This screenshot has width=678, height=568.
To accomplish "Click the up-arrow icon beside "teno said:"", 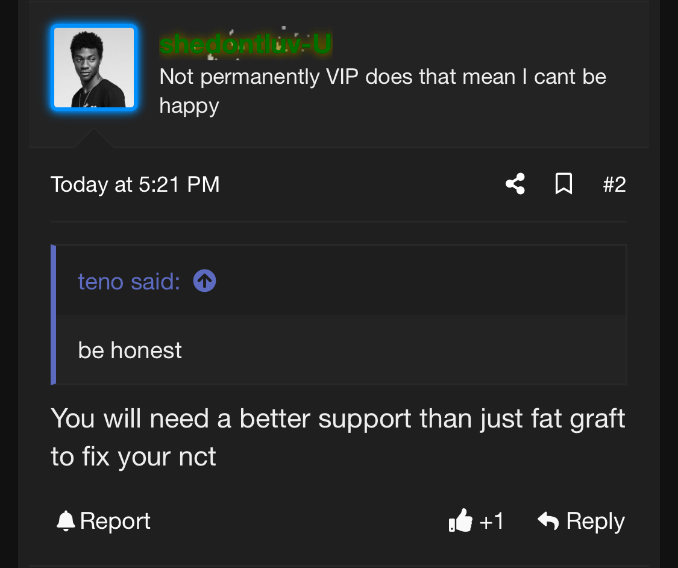I will [x=205, y=280].
